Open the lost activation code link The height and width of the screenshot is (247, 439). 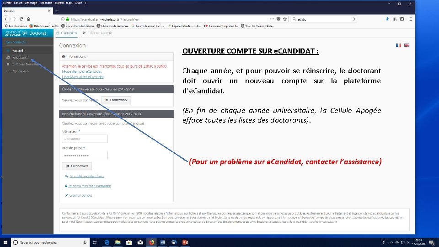[x=90, y=186]
